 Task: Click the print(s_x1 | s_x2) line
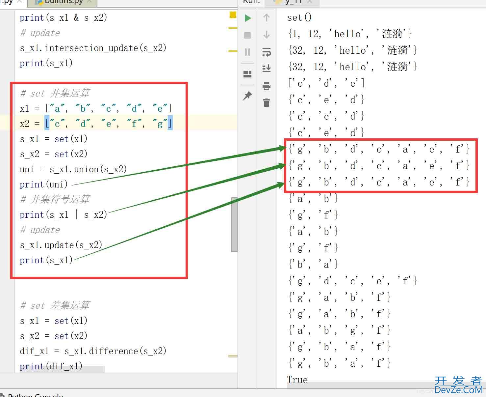(64, 215)
